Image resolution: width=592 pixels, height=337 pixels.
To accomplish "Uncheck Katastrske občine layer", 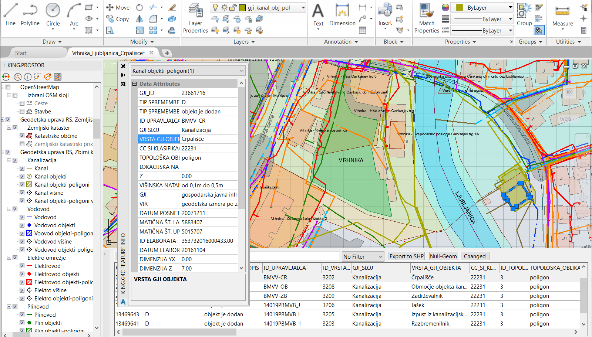I will point(22,136).
